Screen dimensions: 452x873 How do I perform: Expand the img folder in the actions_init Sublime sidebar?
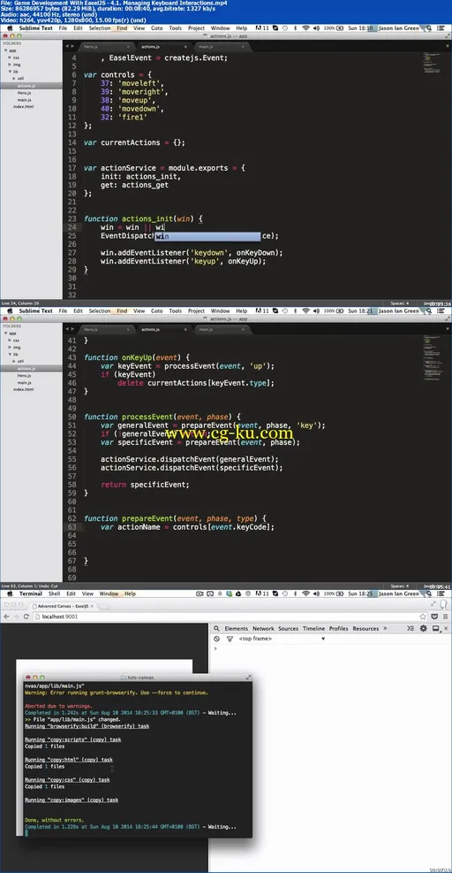click(x=10, y=65)
